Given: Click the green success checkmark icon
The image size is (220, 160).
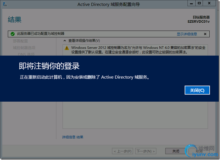Looking at the screenshot, I should click(13, 34).
